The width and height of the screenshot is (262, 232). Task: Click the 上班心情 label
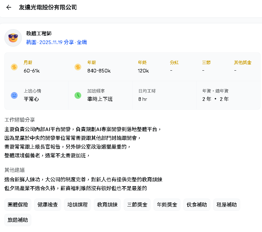tap(32, 91)
